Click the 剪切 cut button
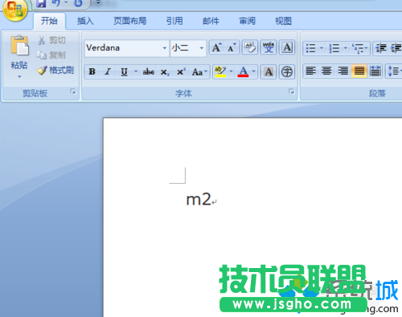Image resolution: width=402 pixels, height=317 pixels. coord(51,40)
